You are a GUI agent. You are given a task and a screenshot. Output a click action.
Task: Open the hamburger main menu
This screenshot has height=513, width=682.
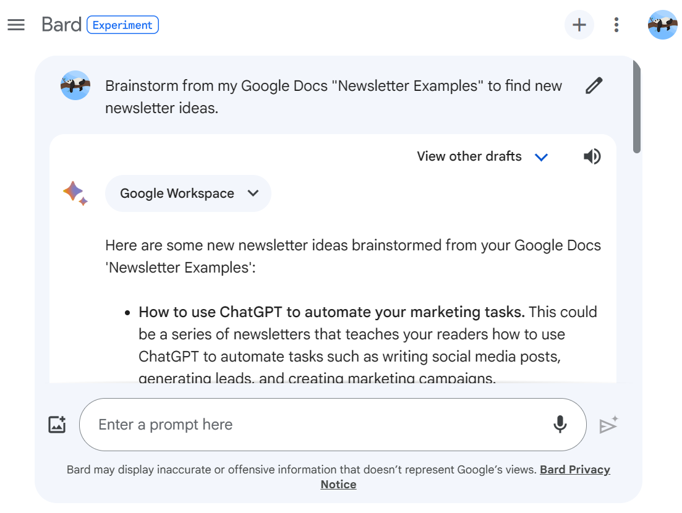pos(16,25)
